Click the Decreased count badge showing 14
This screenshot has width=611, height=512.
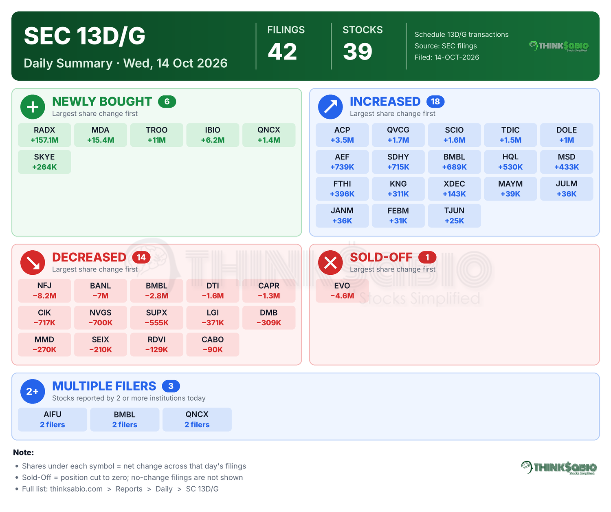point(141,257)
